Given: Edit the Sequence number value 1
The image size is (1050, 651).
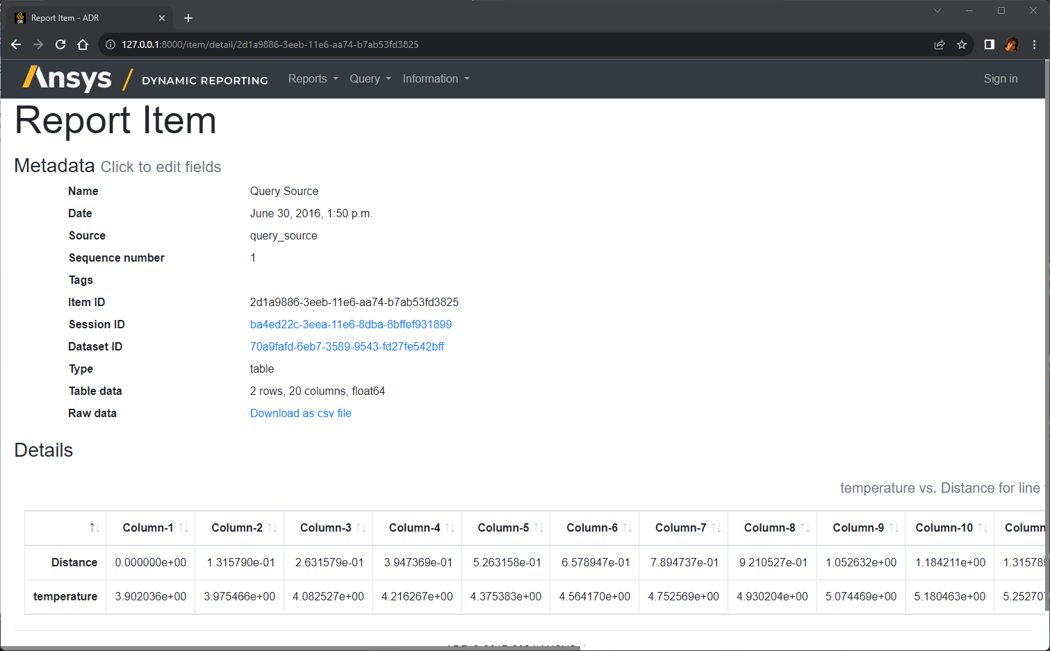Looking at the screenshot, I should click(253, 257).
